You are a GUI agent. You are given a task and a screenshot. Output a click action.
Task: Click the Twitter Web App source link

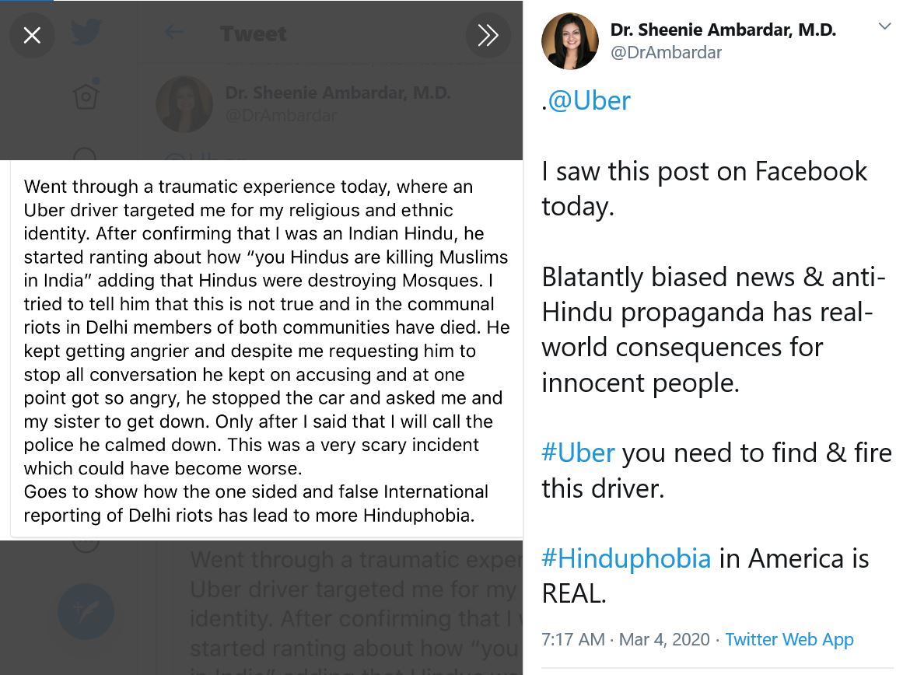789,639
